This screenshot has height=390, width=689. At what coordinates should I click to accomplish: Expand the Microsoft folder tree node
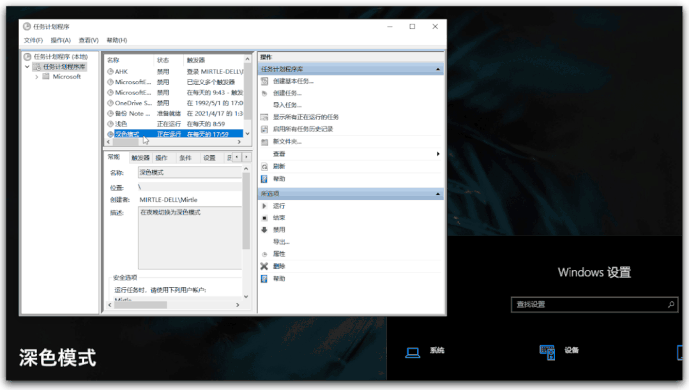(36, 77)
